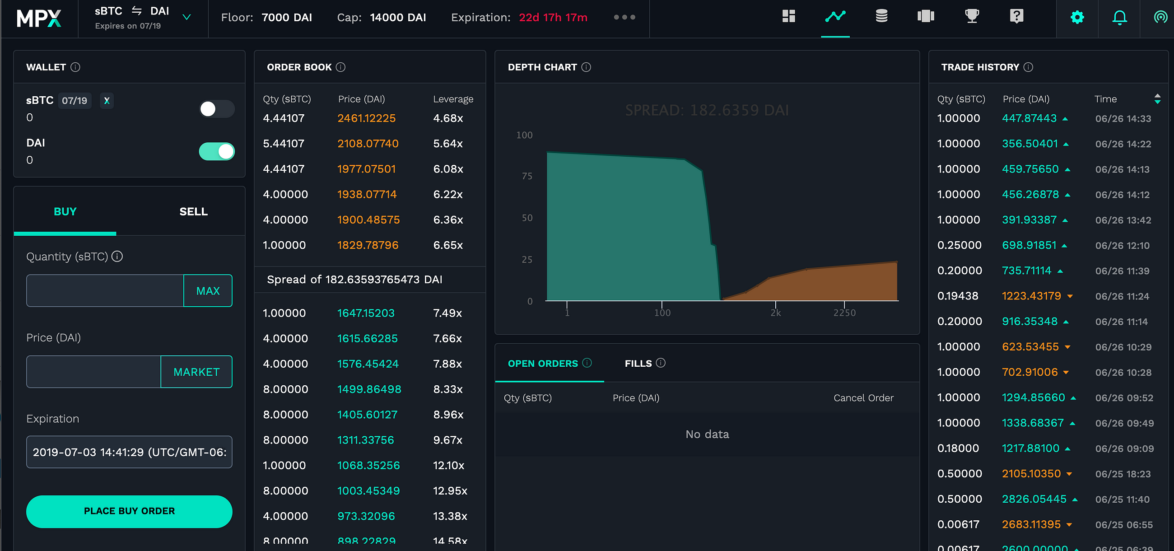Select bid price 1003.45349
This screenshot has height=551, width=1174.
369,491
